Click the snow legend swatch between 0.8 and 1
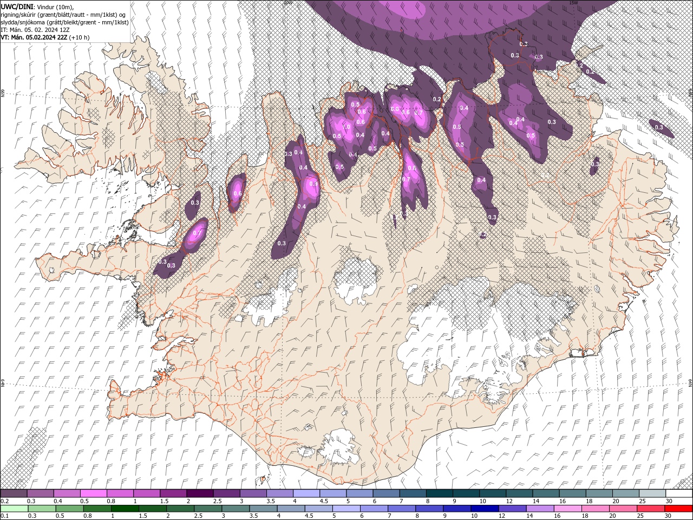693x520 pixels. point(120,493)
